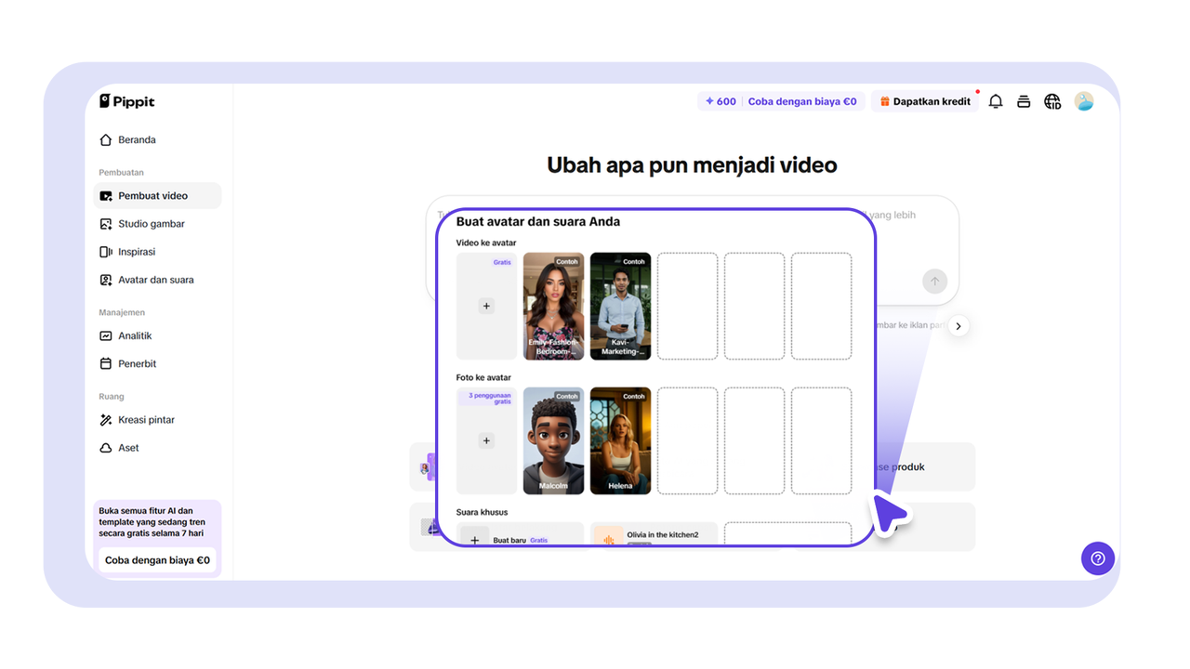This screenshot has width=1190, height=669.
Task: Open the Kreasi pintar workspace
Action: (x=145, y=419)
